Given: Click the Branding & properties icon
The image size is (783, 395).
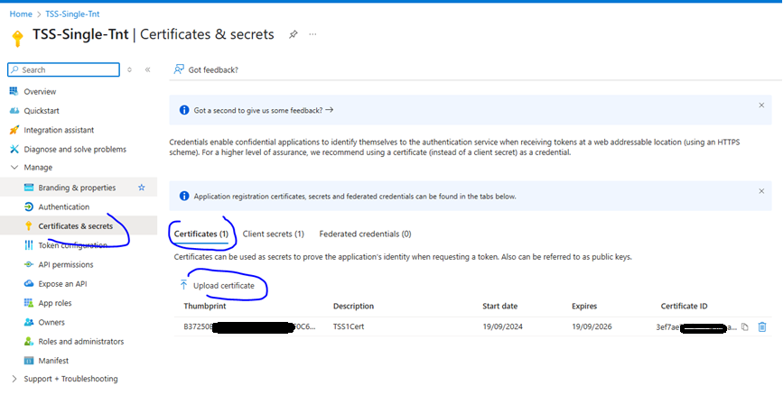Looking at the screenshot, I should click(x=29, y=188).
